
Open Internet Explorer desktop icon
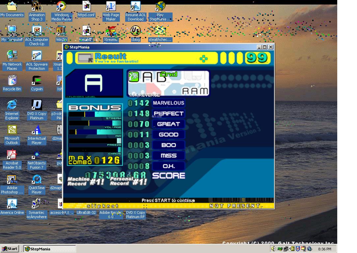tap(12, 110)
